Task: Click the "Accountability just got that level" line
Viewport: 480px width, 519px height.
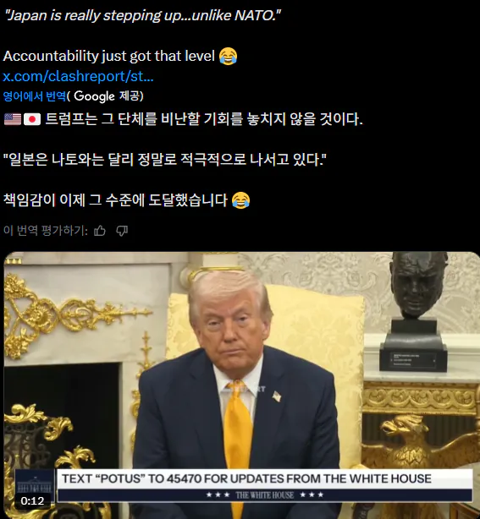Action: (x=109, y=56)
